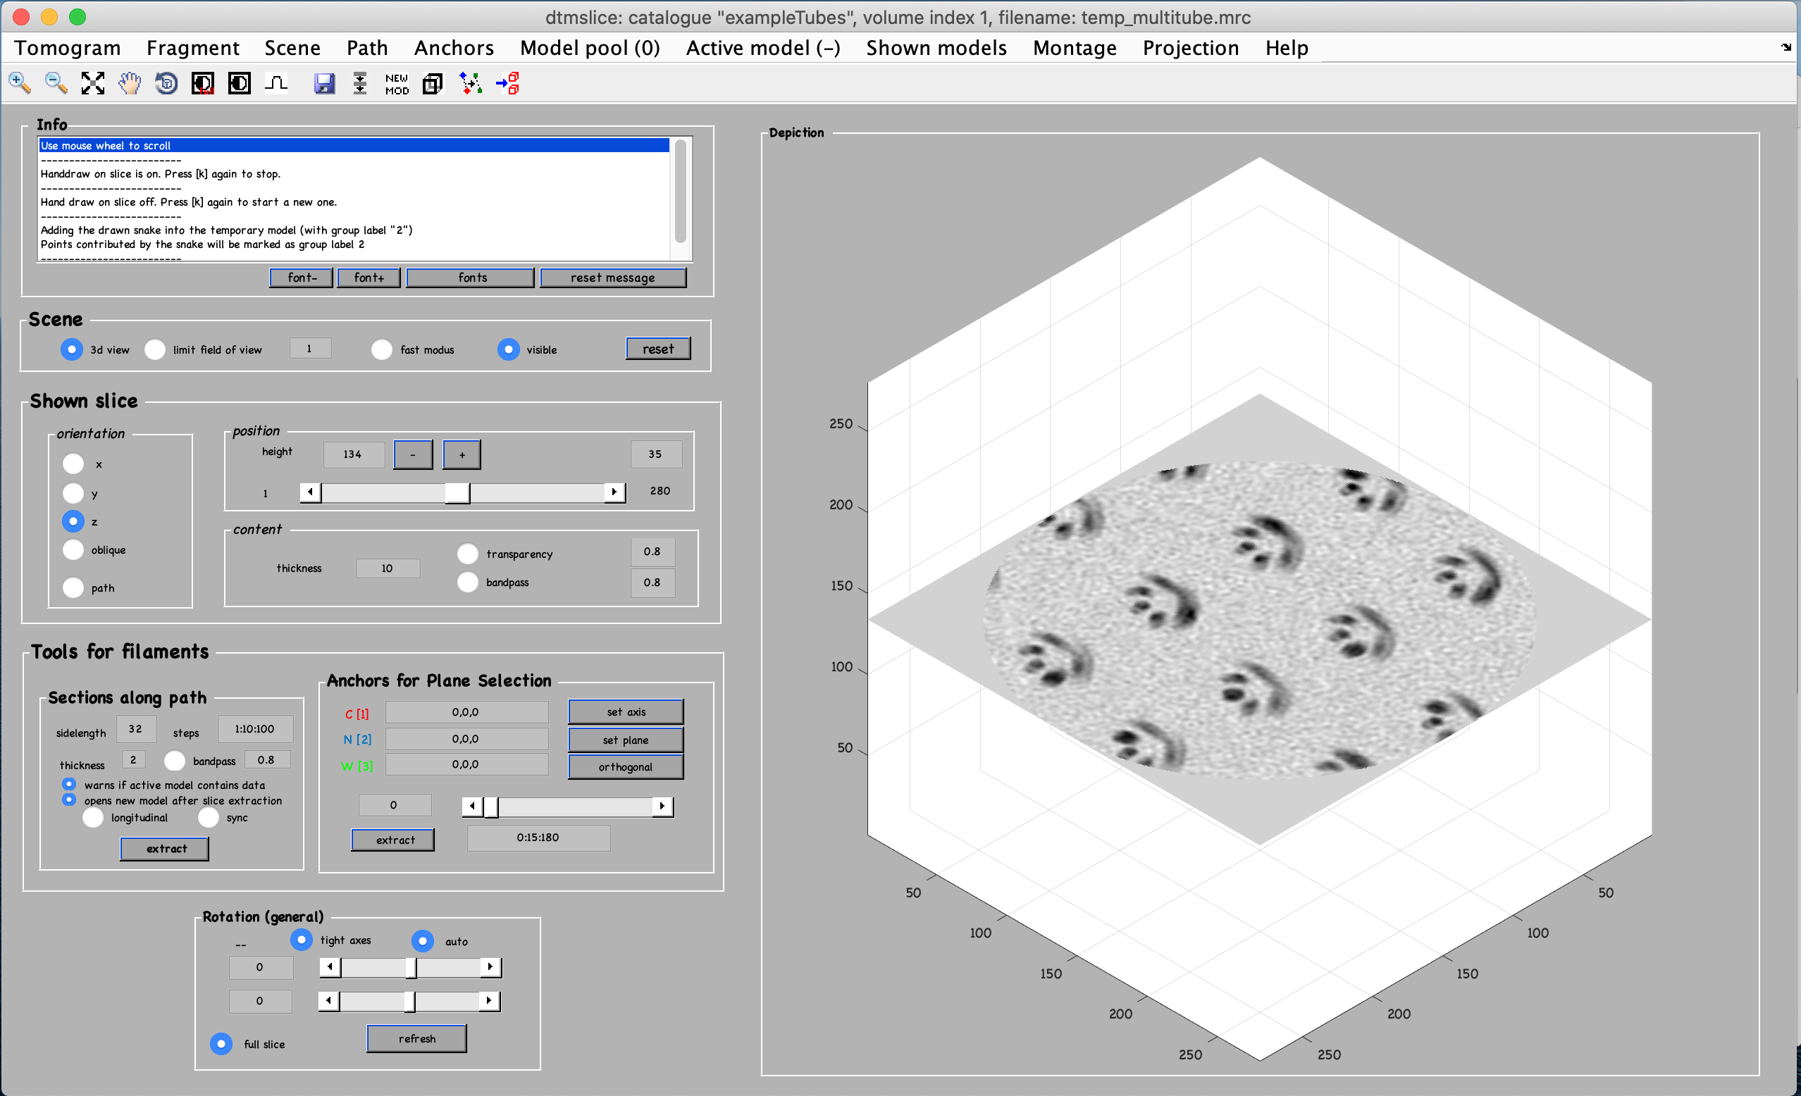The image size is (1801, 1096).
Task: Click extract in Sections along path
Action: tap(165, 848)
